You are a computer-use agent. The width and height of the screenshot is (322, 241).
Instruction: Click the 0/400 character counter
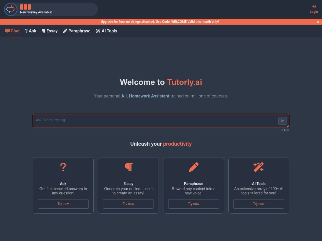[x=285, y=130]
